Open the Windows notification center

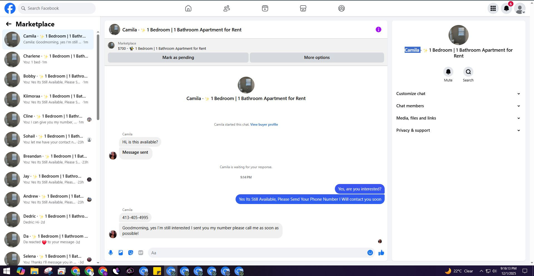tap(525, 271)
